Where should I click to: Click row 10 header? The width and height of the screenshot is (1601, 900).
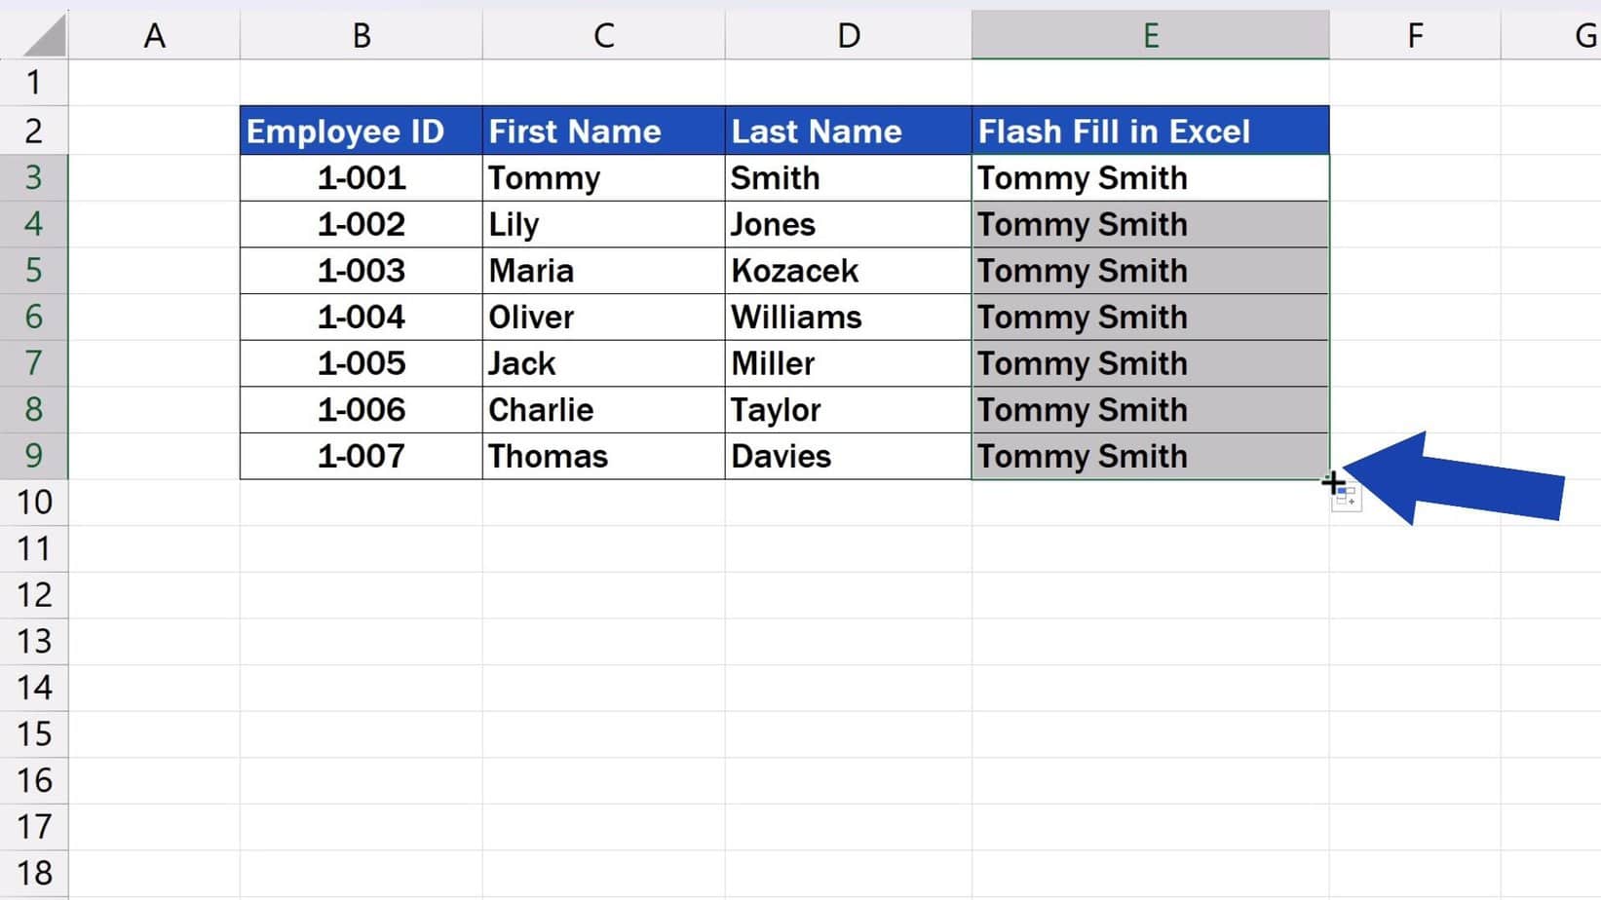(x=34, y=503)
